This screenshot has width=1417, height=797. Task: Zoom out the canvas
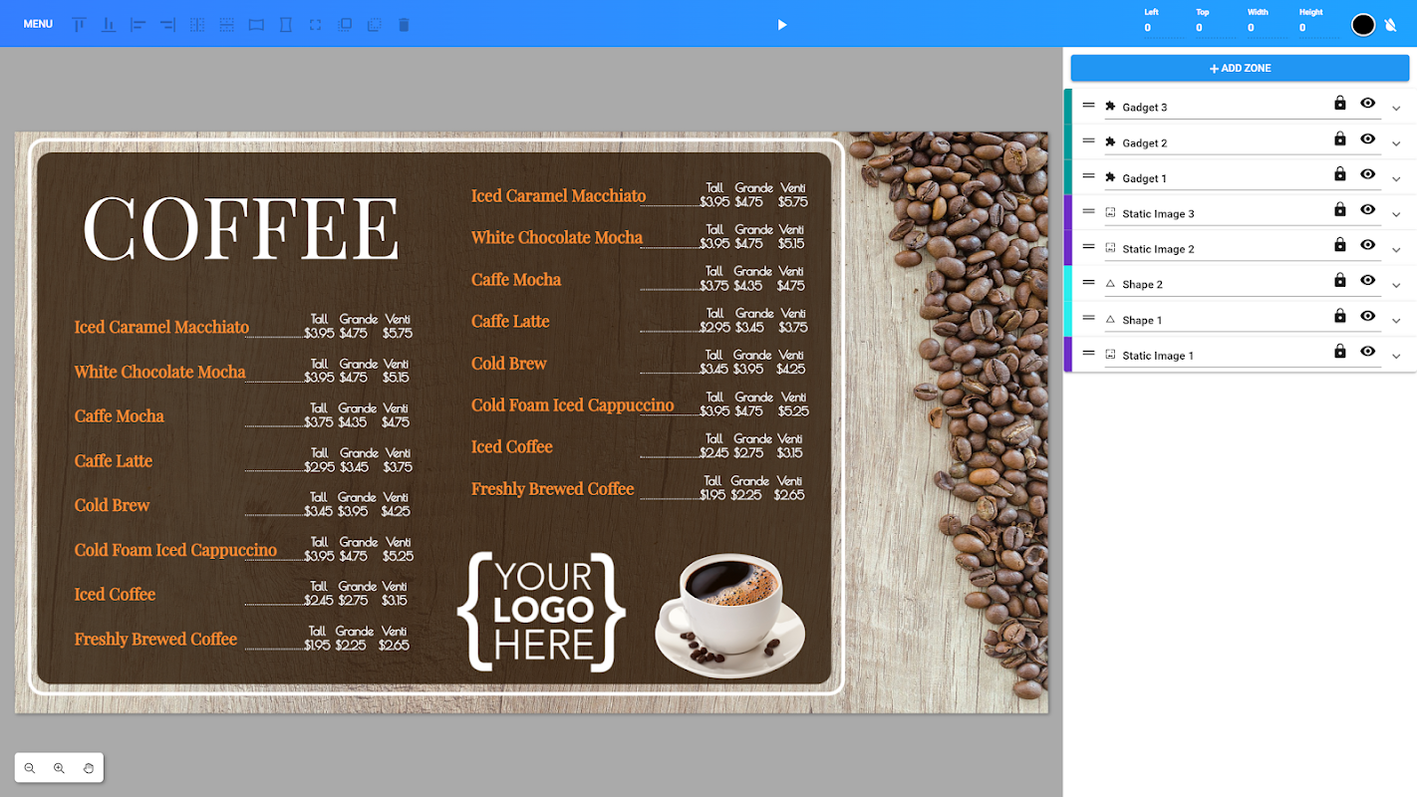(x=30, y=768)
